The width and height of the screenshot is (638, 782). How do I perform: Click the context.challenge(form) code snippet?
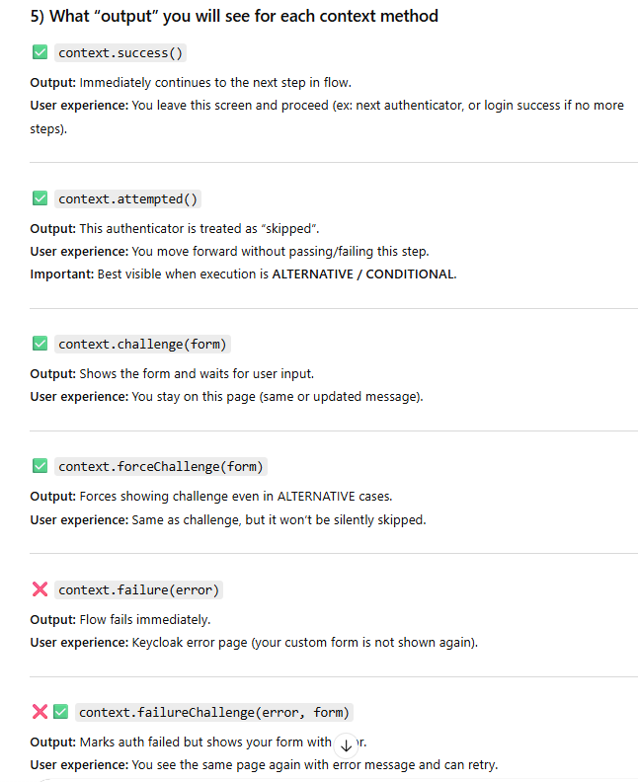(143, 344)
